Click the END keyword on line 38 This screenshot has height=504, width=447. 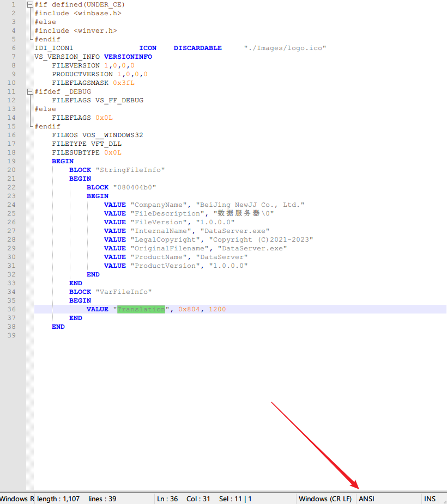click(58, 327)
